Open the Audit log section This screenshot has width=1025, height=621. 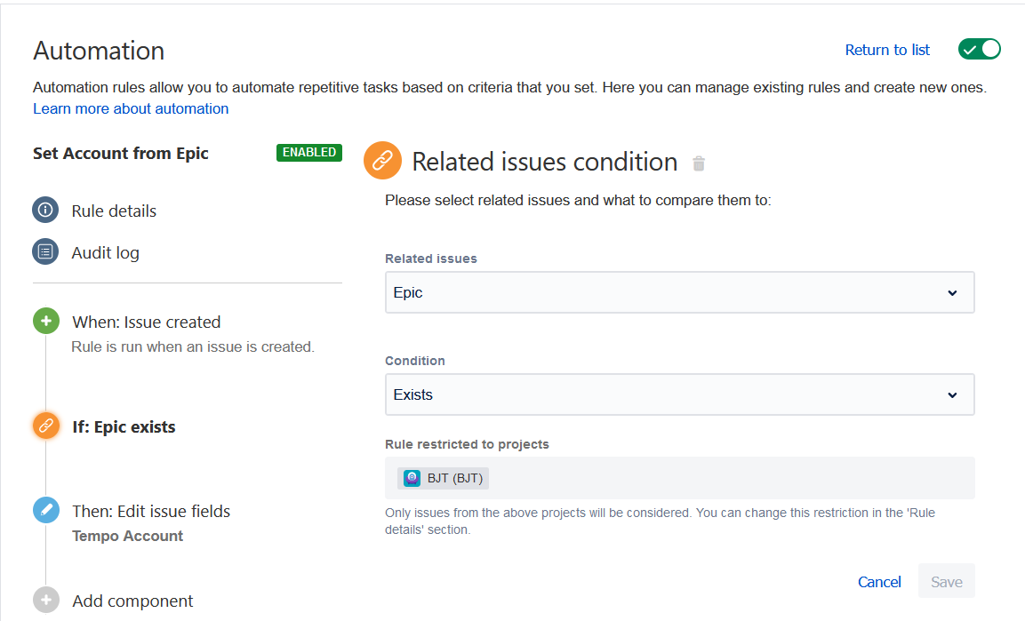[x=105, y=252]
